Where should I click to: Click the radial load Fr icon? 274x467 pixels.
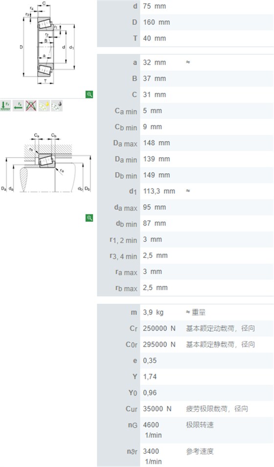(x=5, y=106)
